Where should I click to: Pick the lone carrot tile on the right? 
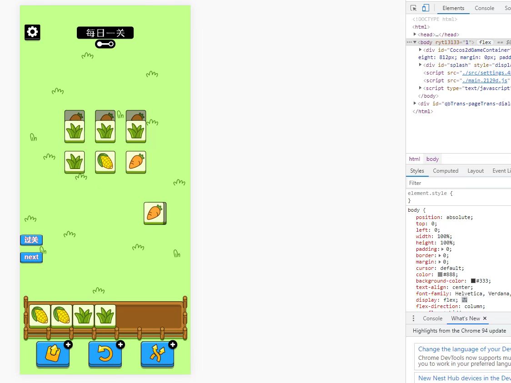click(x=155, y=213)
